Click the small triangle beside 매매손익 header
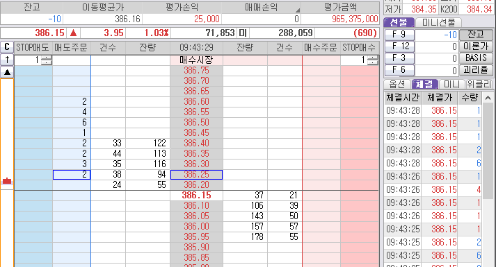The width and height of the screenshot is (496, 267). pos(297,10)
